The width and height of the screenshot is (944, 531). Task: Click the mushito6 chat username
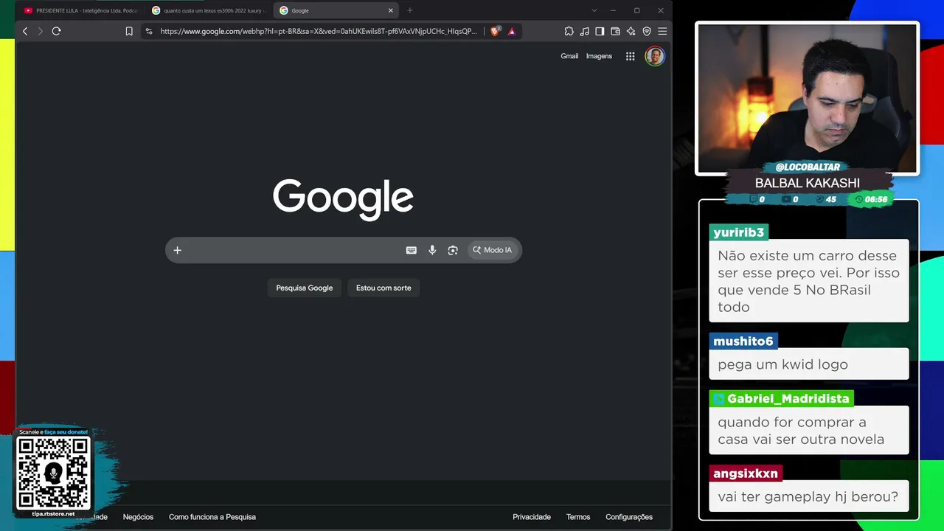743,341
